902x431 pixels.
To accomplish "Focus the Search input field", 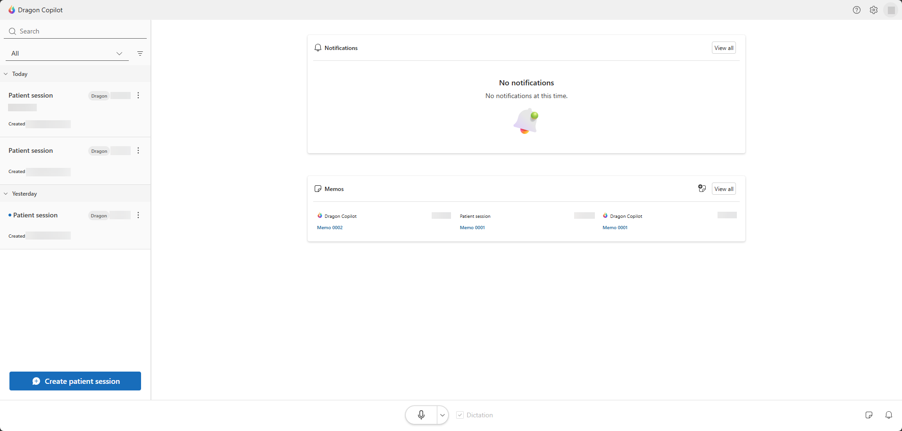I will click(75, 31).
